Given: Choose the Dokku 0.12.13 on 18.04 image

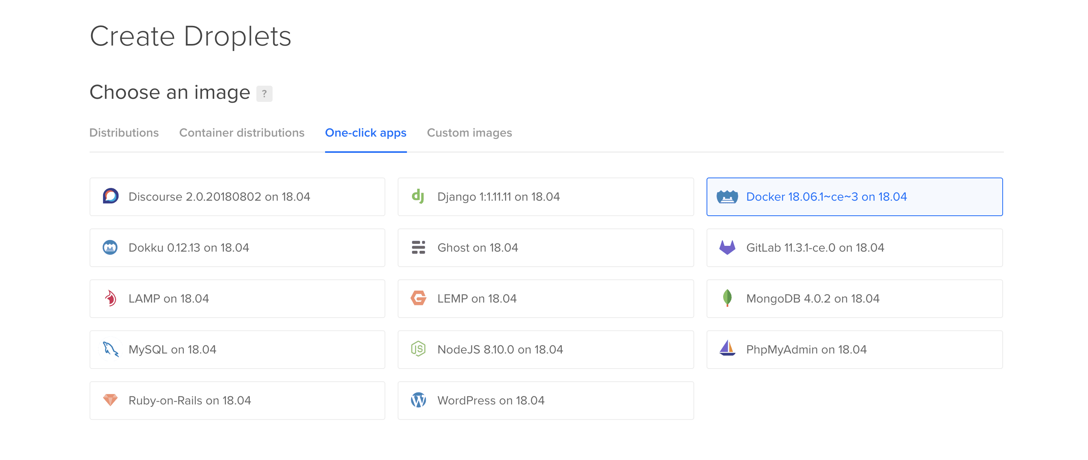Looking at the screenshot, I should (x=237, y=248).
